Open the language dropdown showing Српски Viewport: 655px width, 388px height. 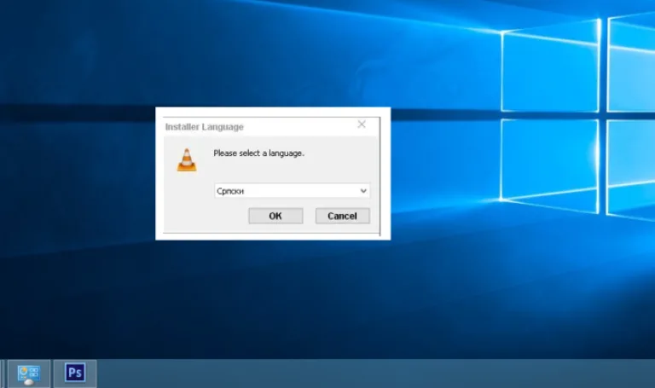point(292,191)
